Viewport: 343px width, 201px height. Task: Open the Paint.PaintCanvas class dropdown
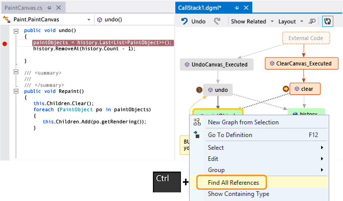pos(89,20)
